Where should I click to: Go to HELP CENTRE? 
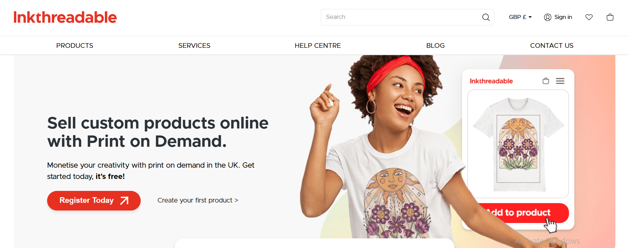(318, 45)
